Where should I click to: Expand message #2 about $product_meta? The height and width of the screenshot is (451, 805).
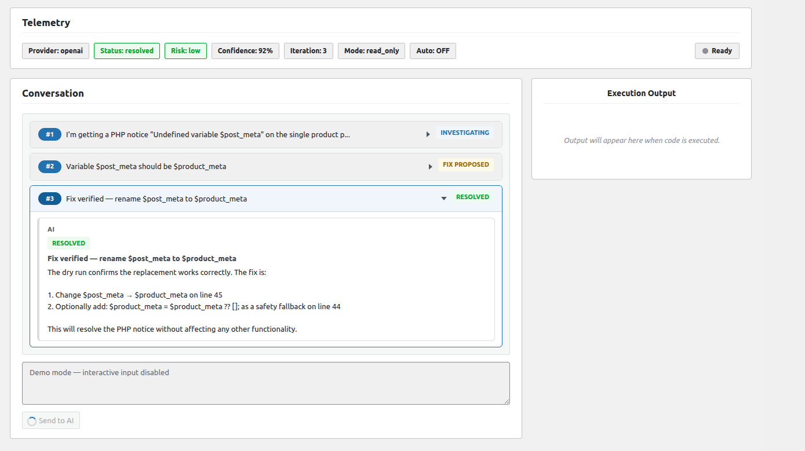point(430,166)
